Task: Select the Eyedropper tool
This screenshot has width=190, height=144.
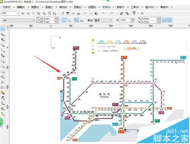Action: click(x=2, y=98)
